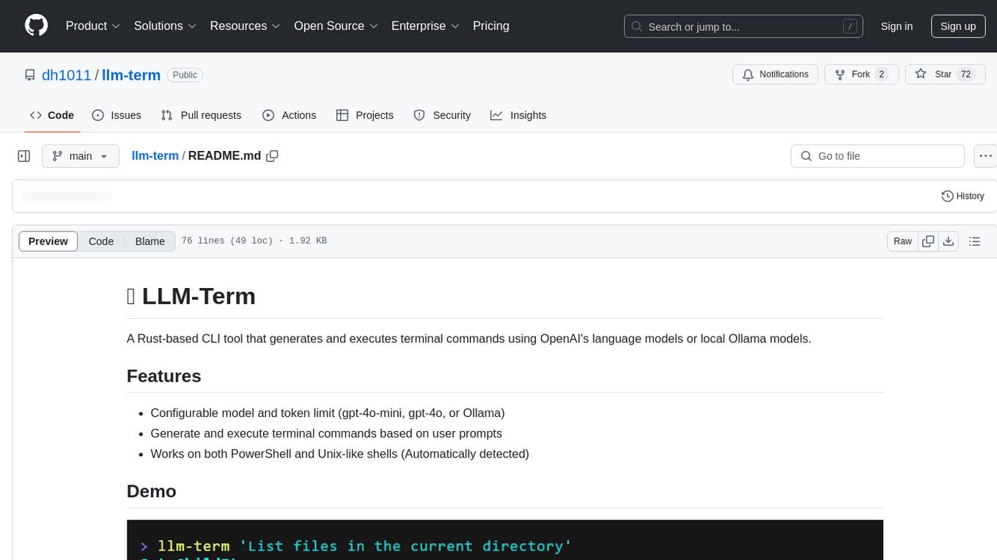Click the Sign in link
997x560 pixels.
point(897,26)
